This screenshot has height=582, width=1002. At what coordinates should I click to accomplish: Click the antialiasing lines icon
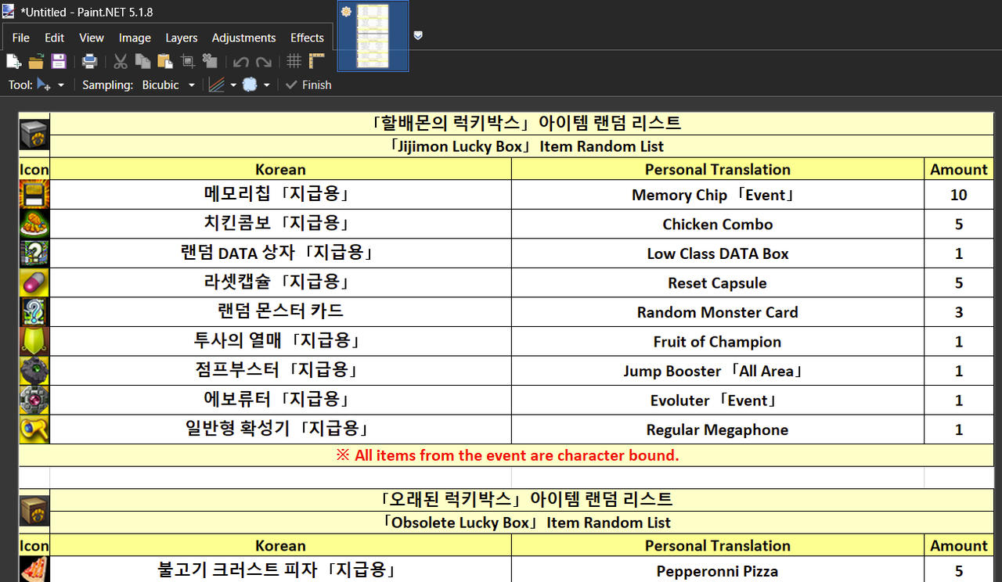(x=218, y=84)
